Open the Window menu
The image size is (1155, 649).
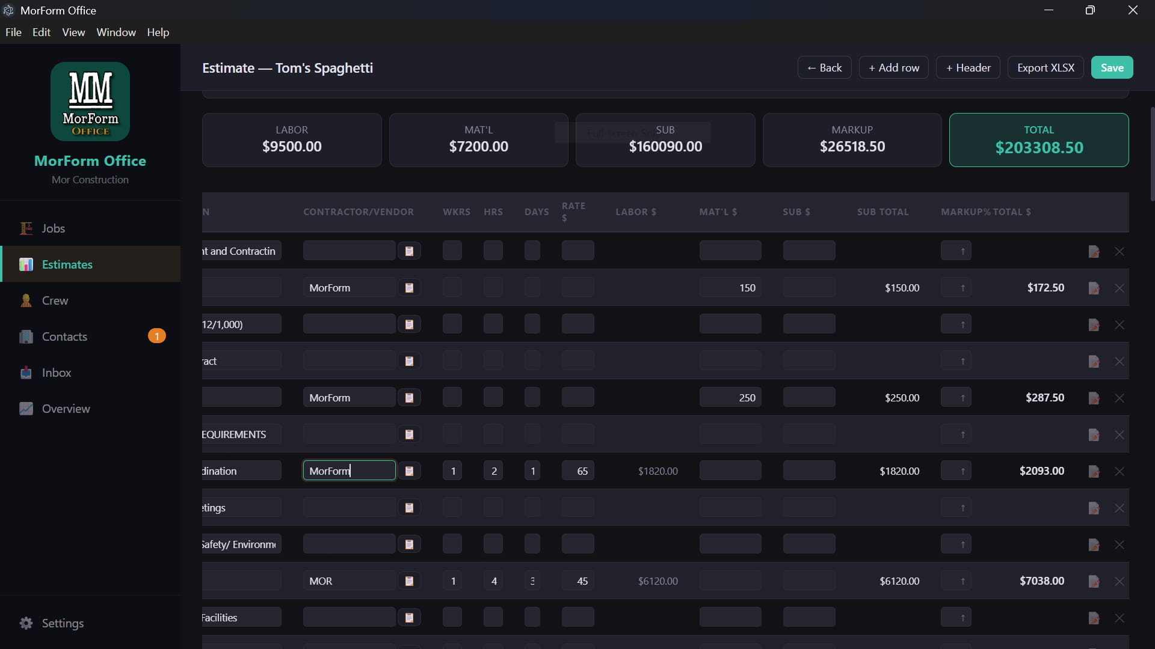click(116, 32)
